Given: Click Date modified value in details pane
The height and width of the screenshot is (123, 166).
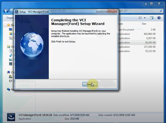Looking at the screenshot, I should click(x=80, y=115).
